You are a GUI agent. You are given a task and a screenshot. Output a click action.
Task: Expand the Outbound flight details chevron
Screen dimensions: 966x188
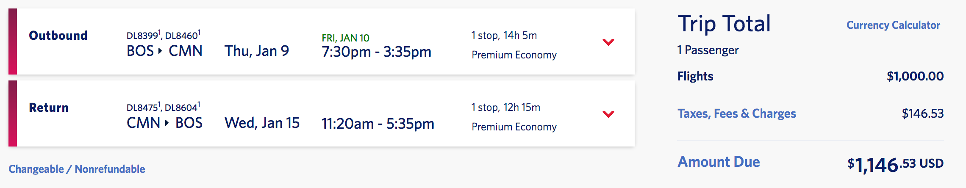click(608, 42)
